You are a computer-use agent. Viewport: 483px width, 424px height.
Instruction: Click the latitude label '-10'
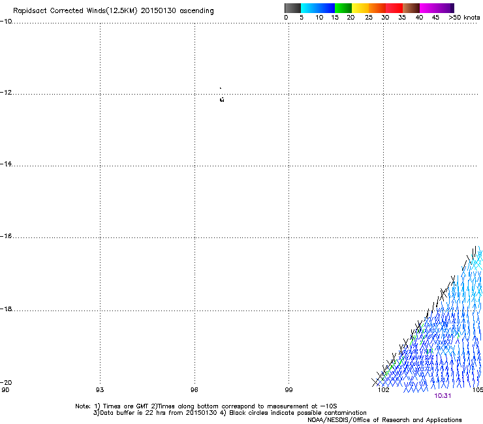(x=6, y=22)
